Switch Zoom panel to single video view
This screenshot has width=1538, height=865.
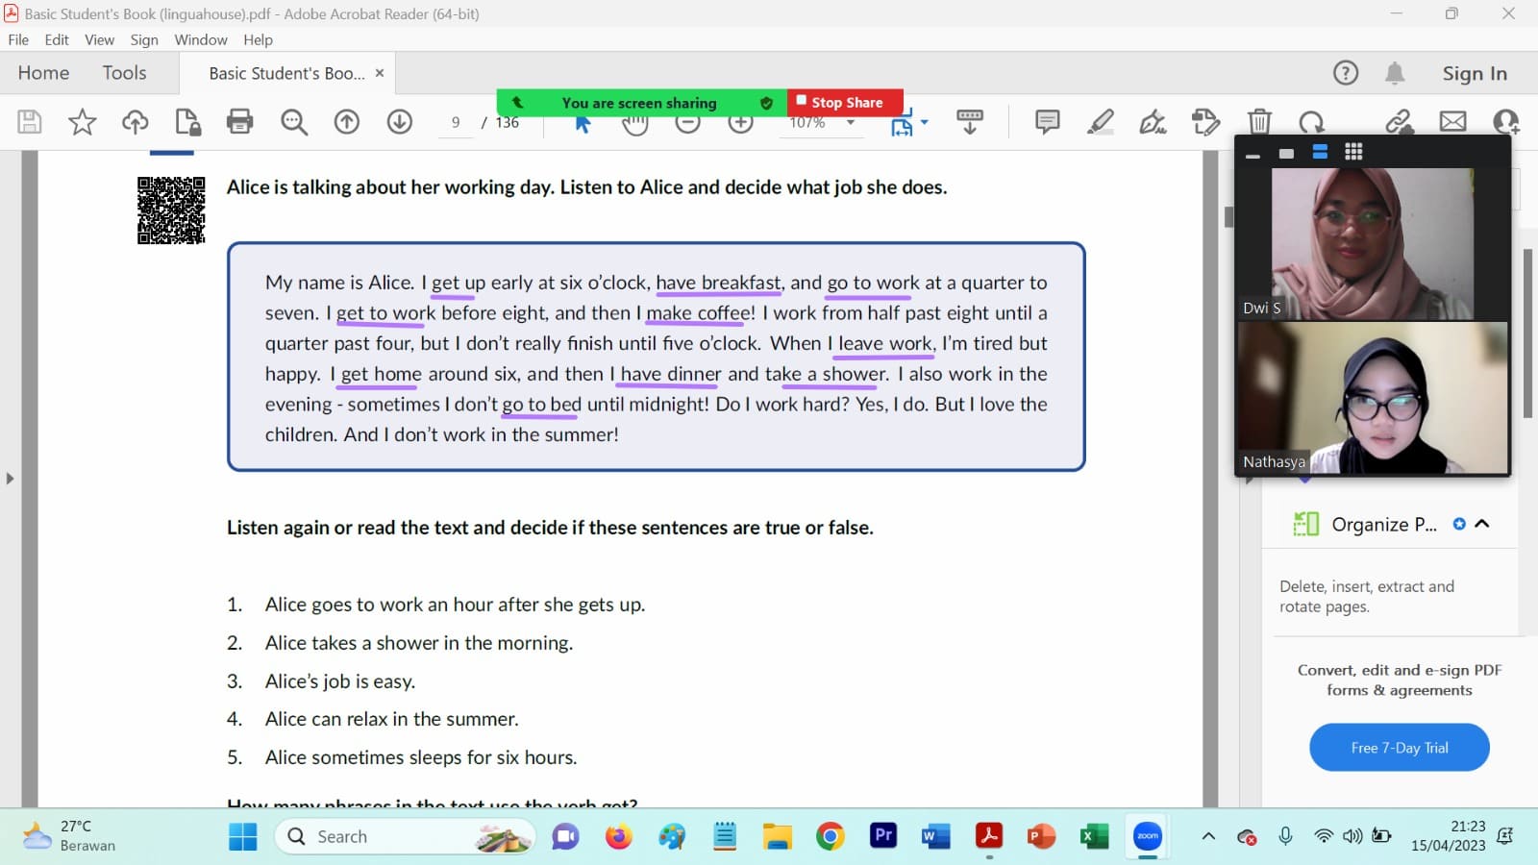pos(1286,153)
